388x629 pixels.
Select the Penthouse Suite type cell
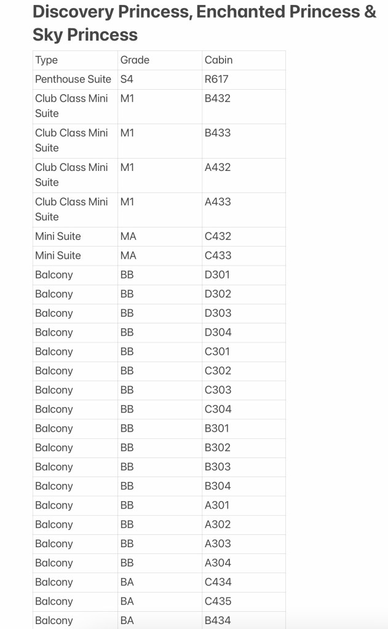(x=73, y=79)
